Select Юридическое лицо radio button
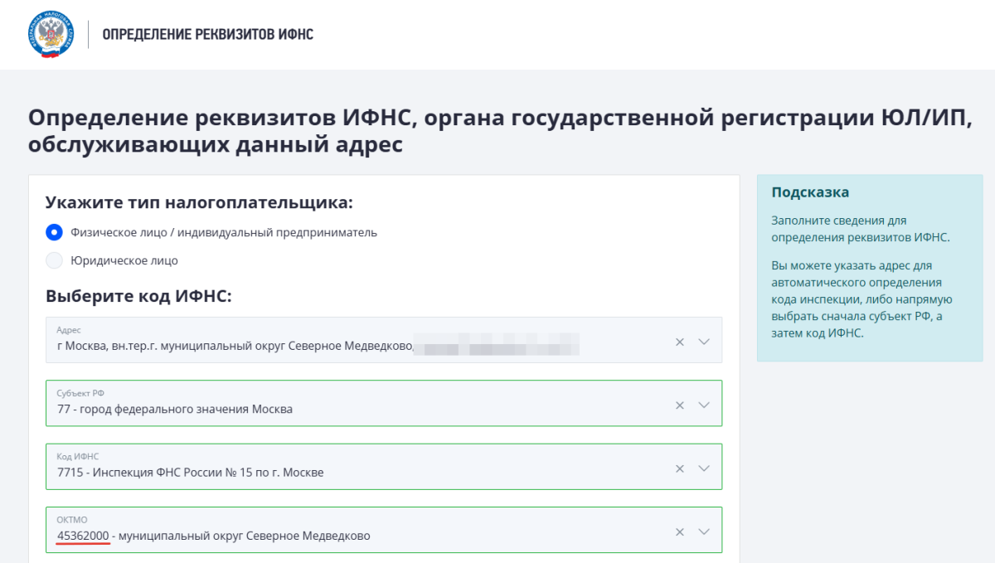995x563 pixels. (54, 260)
